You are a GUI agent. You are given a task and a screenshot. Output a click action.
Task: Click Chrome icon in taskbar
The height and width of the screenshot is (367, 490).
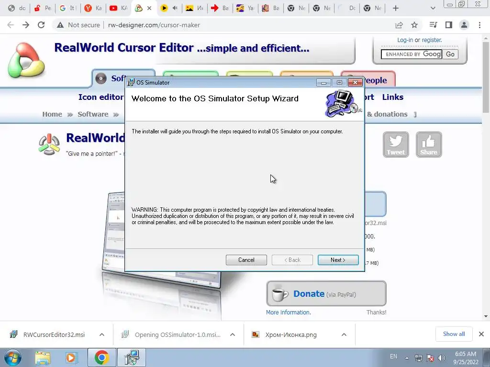101,357
